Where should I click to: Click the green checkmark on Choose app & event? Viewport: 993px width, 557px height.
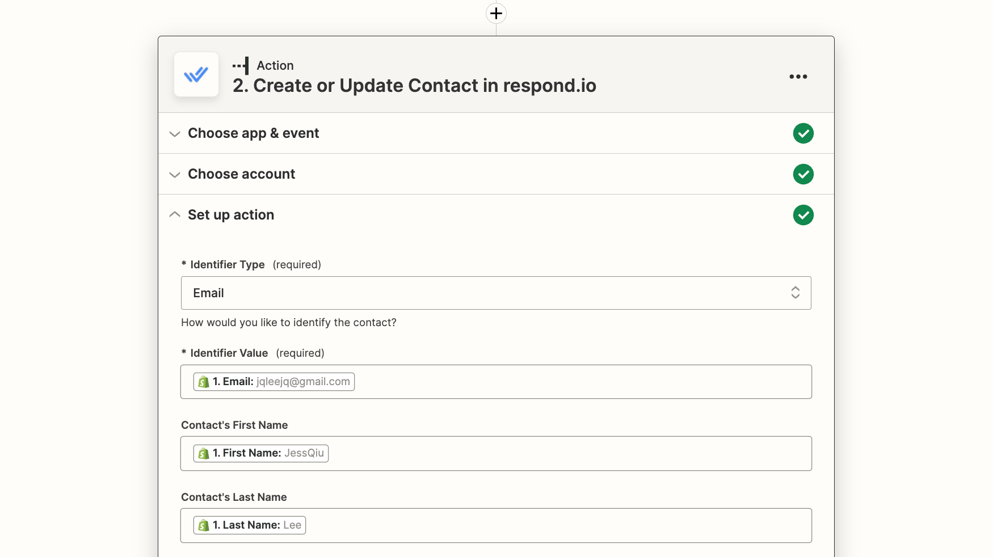click(803, 133)
